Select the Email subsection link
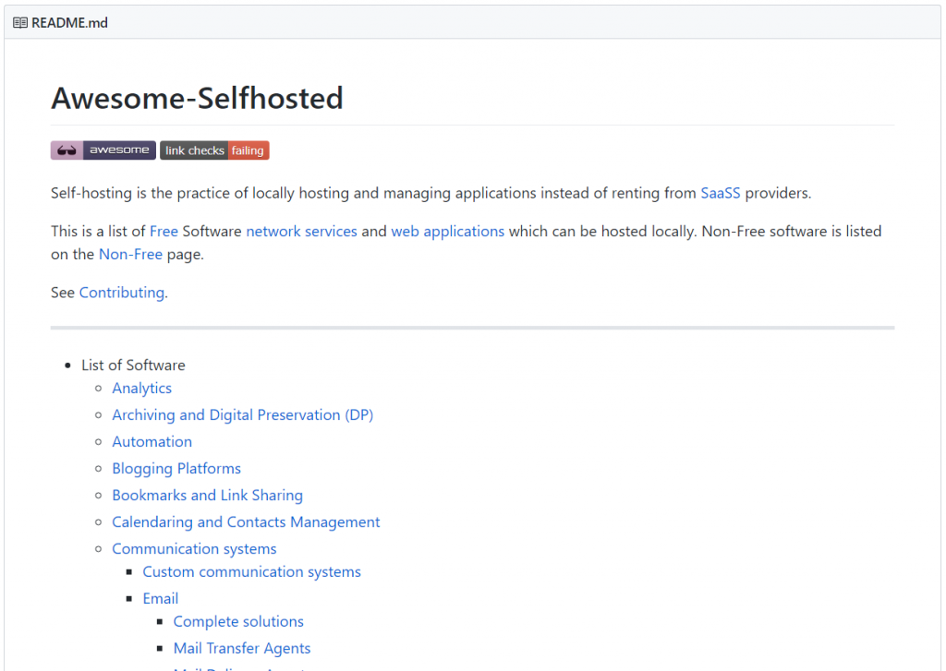The width and height of the screenshot is (946, 671). [x=160, y=598]
